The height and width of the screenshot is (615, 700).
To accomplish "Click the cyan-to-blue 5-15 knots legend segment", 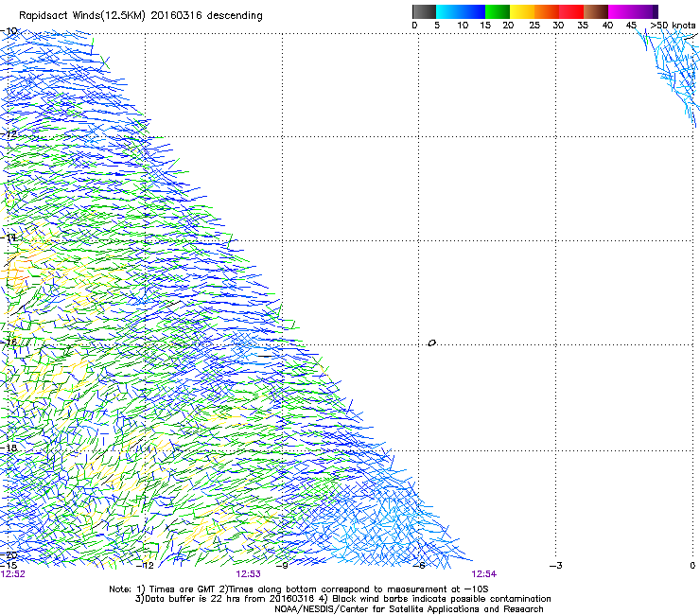I will [461, 11].
